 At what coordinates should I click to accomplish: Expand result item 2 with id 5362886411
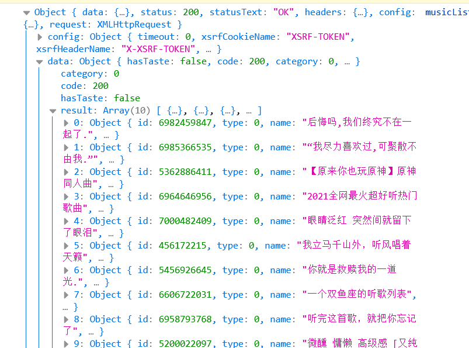point(66,172)
